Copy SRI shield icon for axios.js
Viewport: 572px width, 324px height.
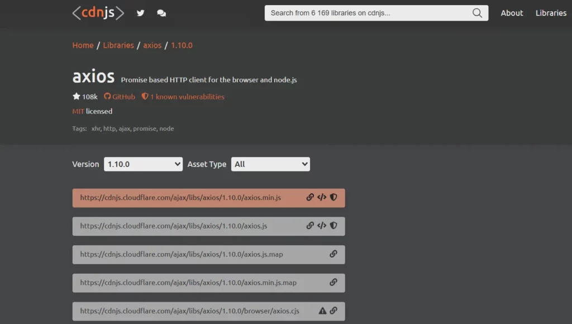click(x=333, y=226)
